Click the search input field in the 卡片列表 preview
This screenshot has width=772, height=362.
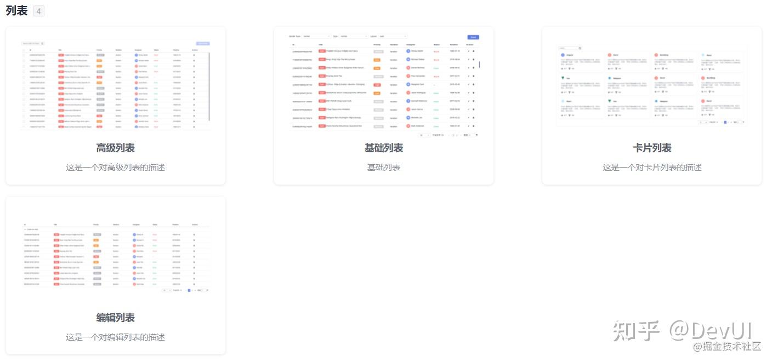tap(567, 48)
